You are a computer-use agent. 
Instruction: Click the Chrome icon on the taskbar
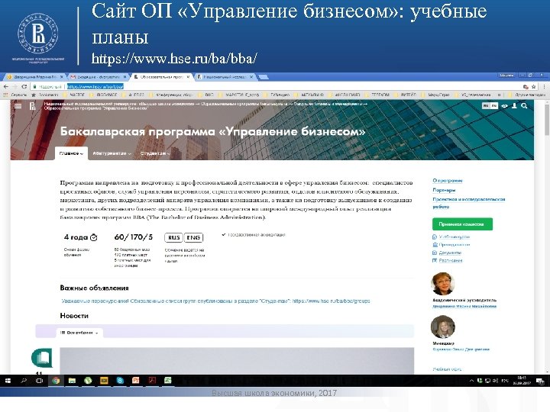(x=56, y=381)
